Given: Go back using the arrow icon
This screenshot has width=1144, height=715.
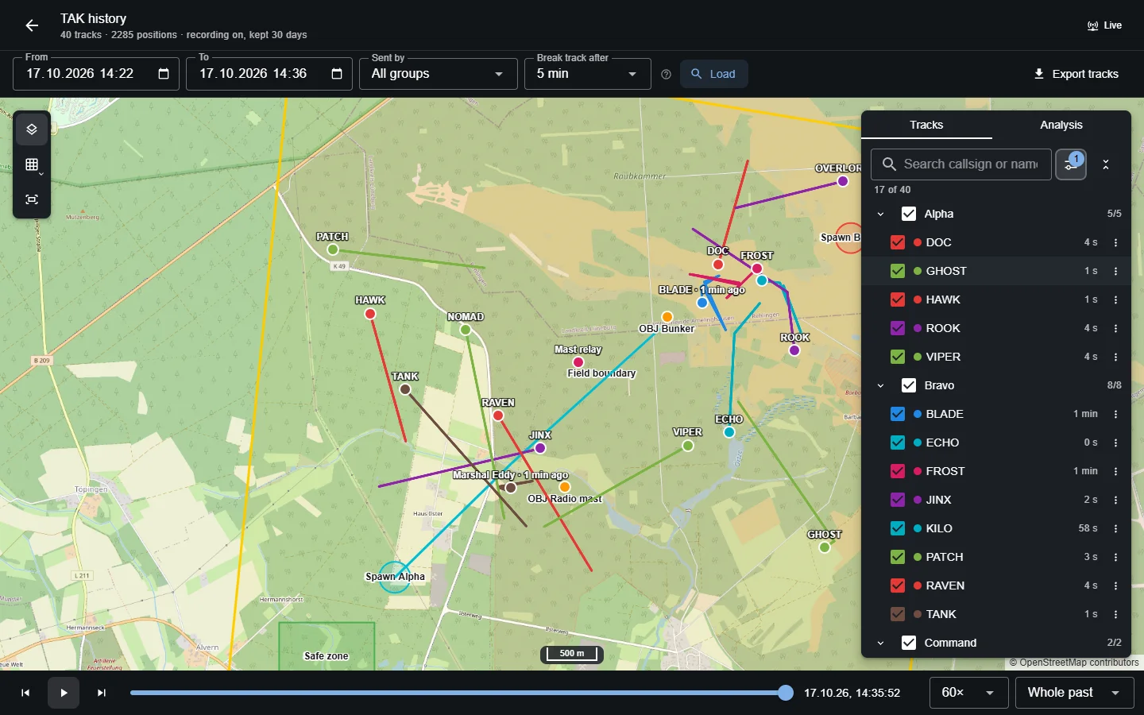Looking at the screenshot, I should click(x=32, y=25).
